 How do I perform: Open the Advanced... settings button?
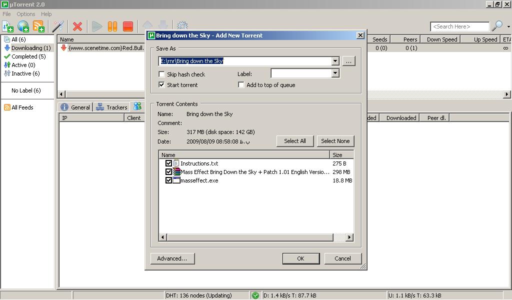pos(172,258)
